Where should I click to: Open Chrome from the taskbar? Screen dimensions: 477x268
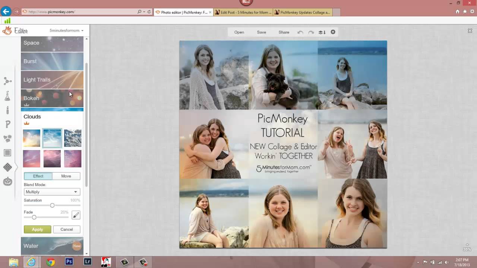tap(51, 262)
